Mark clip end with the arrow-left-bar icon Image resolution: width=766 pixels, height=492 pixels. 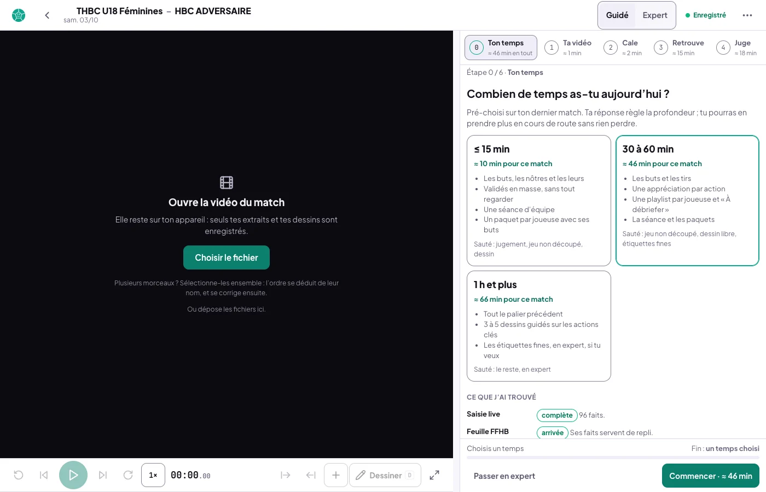point(311,475)
